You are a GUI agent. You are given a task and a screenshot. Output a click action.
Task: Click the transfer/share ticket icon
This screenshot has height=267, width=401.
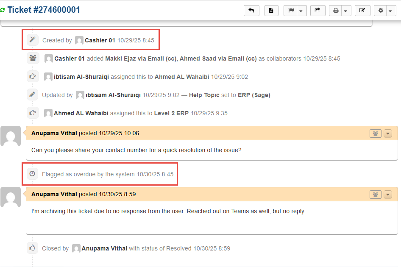click(x=317, y=11)
